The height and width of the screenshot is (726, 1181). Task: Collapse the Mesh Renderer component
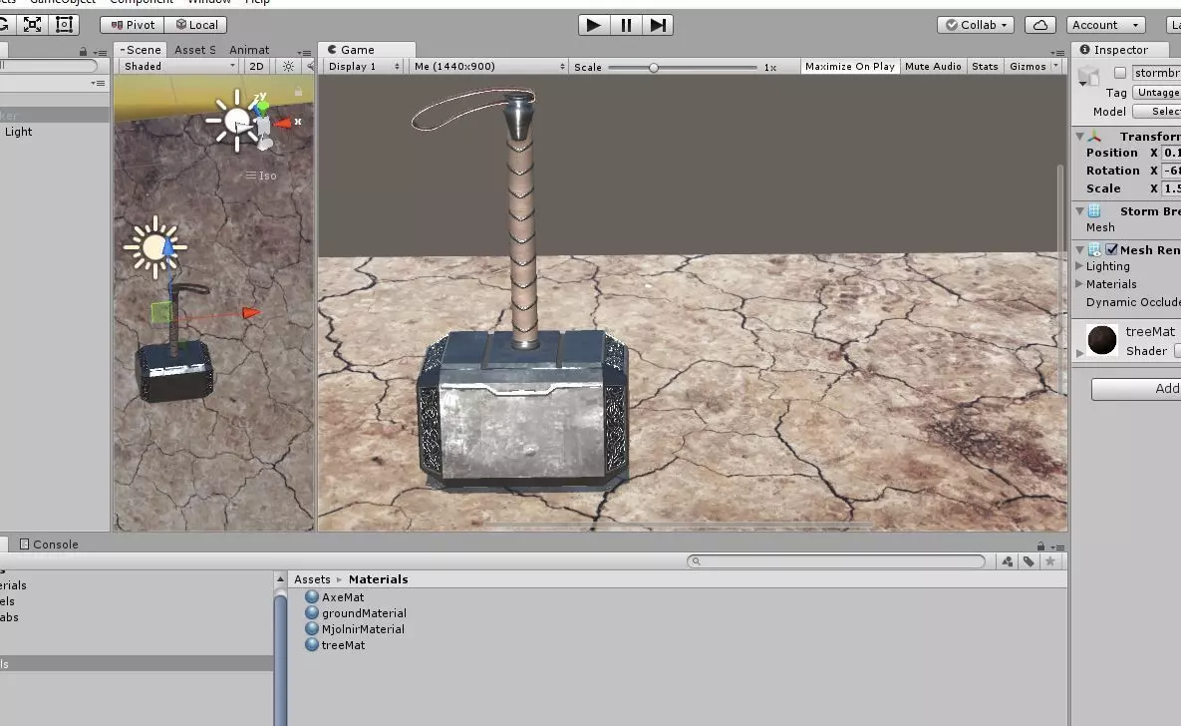tap(1080, 249)
